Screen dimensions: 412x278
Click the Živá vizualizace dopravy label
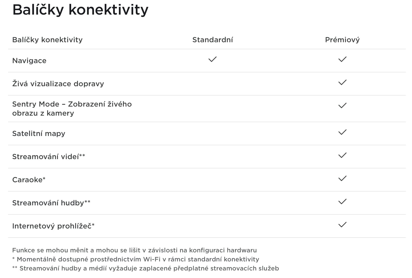[x=58, y=84]
